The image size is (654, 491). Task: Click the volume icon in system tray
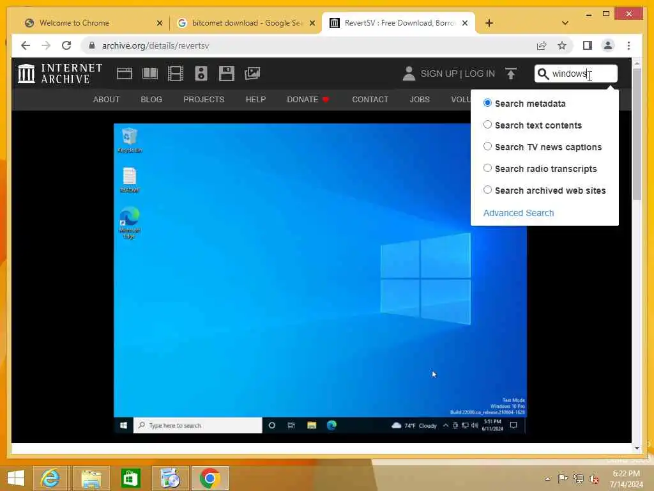pos(593,478)
